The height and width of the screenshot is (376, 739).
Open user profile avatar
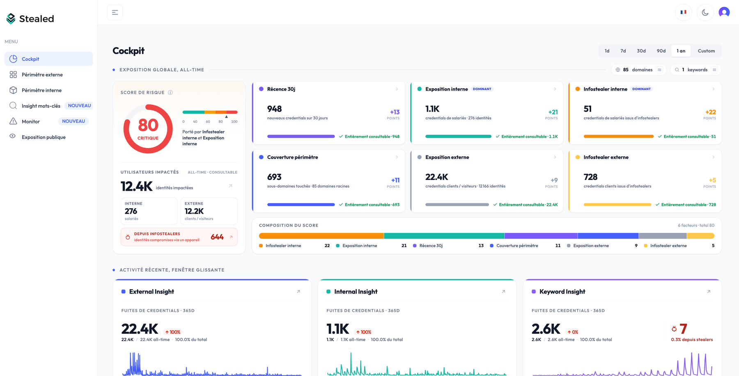point(724,12)
